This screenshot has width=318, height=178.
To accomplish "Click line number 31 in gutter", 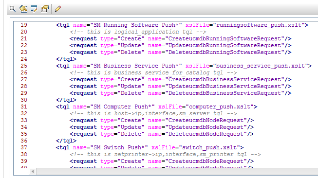I will (24, 107).
